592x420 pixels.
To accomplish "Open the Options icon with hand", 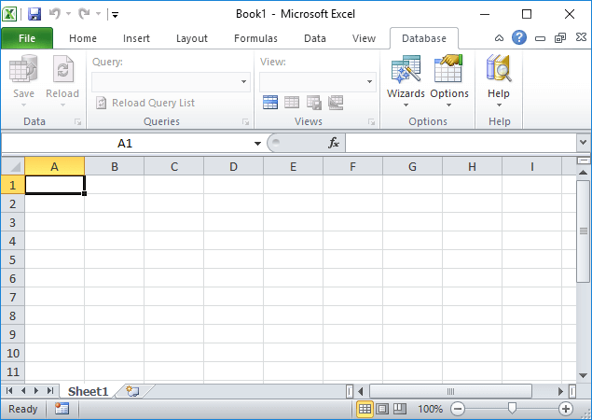I will coord(448,68).
